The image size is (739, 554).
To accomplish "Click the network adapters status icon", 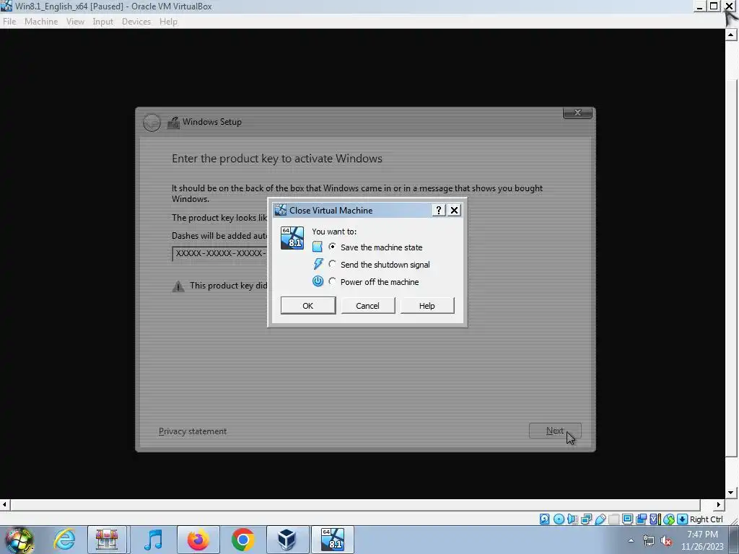I will [x=586, y=519].
